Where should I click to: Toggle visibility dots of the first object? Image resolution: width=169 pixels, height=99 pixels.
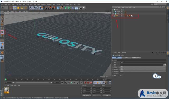pyautogui.click(x=123, y=10)
